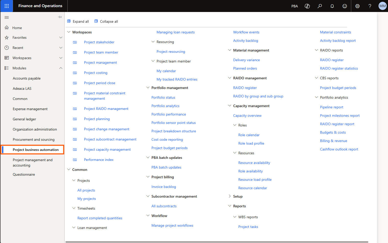Image resolution: width=388 pixels, height=243 pixels.
Task: Click the horizontal scrollbar at bottom
Action: tap(217, 242)
